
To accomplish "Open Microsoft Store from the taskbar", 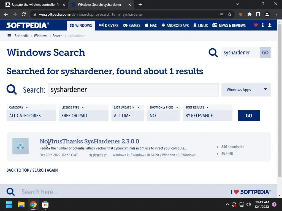I will [x=45, y=204].
